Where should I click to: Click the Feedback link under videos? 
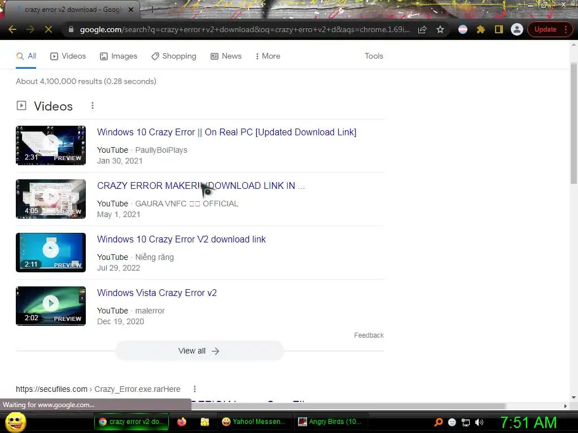[369, 335]
